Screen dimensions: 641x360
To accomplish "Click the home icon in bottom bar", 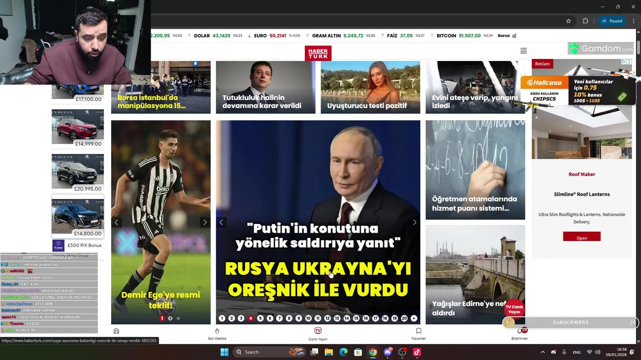I will click(x=116, y=331).
